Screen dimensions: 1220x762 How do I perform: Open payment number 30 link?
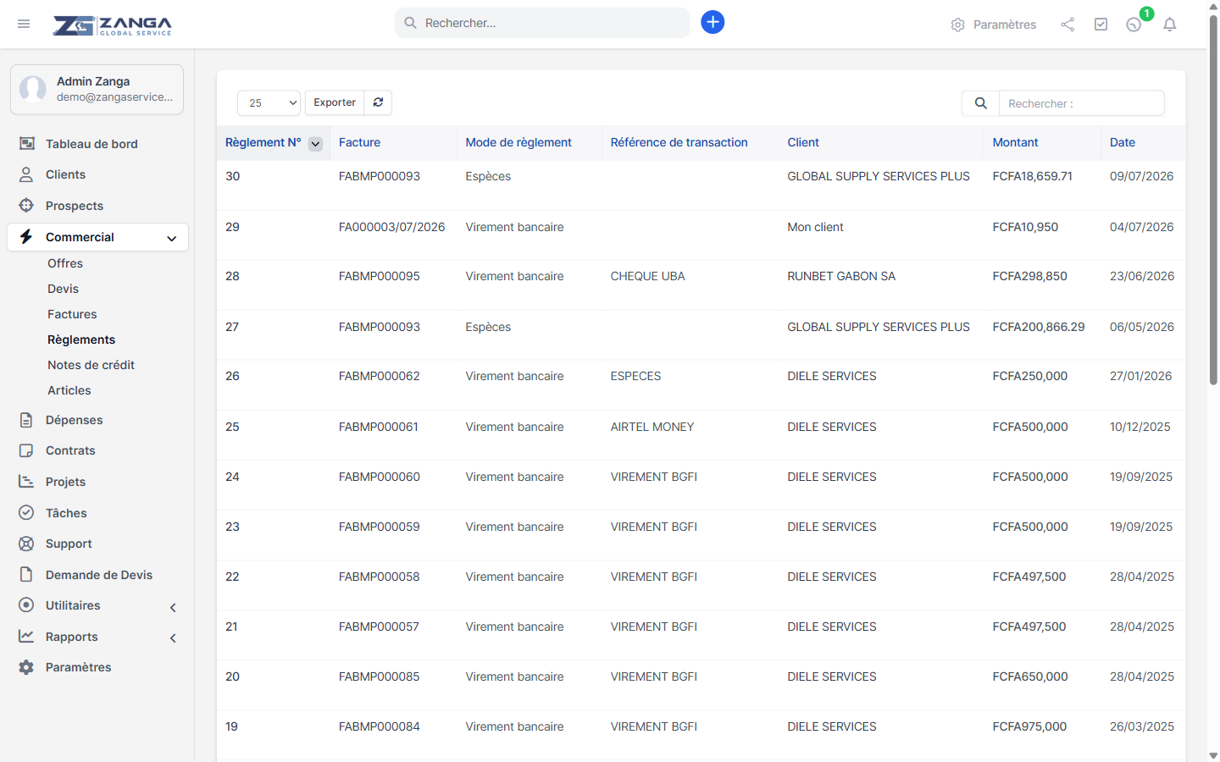point(232,176)
